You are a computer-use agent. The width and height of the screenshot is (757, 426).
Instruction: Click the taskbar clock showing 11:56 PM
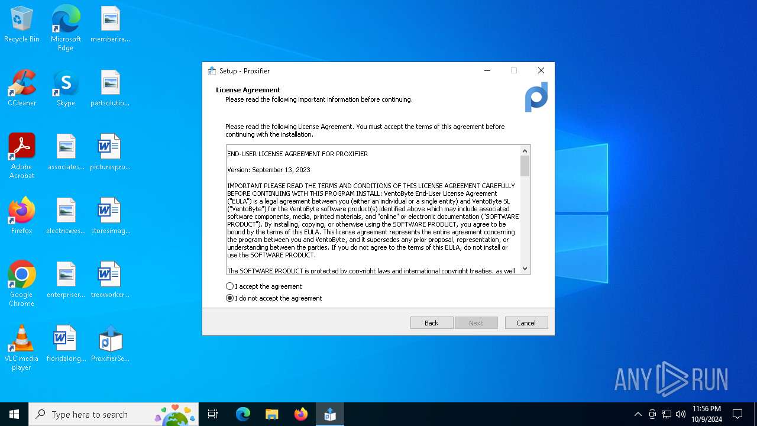point(706,414)
